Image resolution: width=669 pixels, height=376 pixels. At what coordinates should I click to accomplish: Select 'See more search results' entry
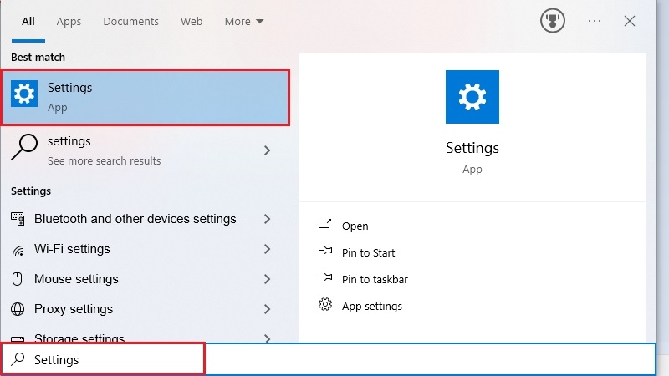click(104, 160)
